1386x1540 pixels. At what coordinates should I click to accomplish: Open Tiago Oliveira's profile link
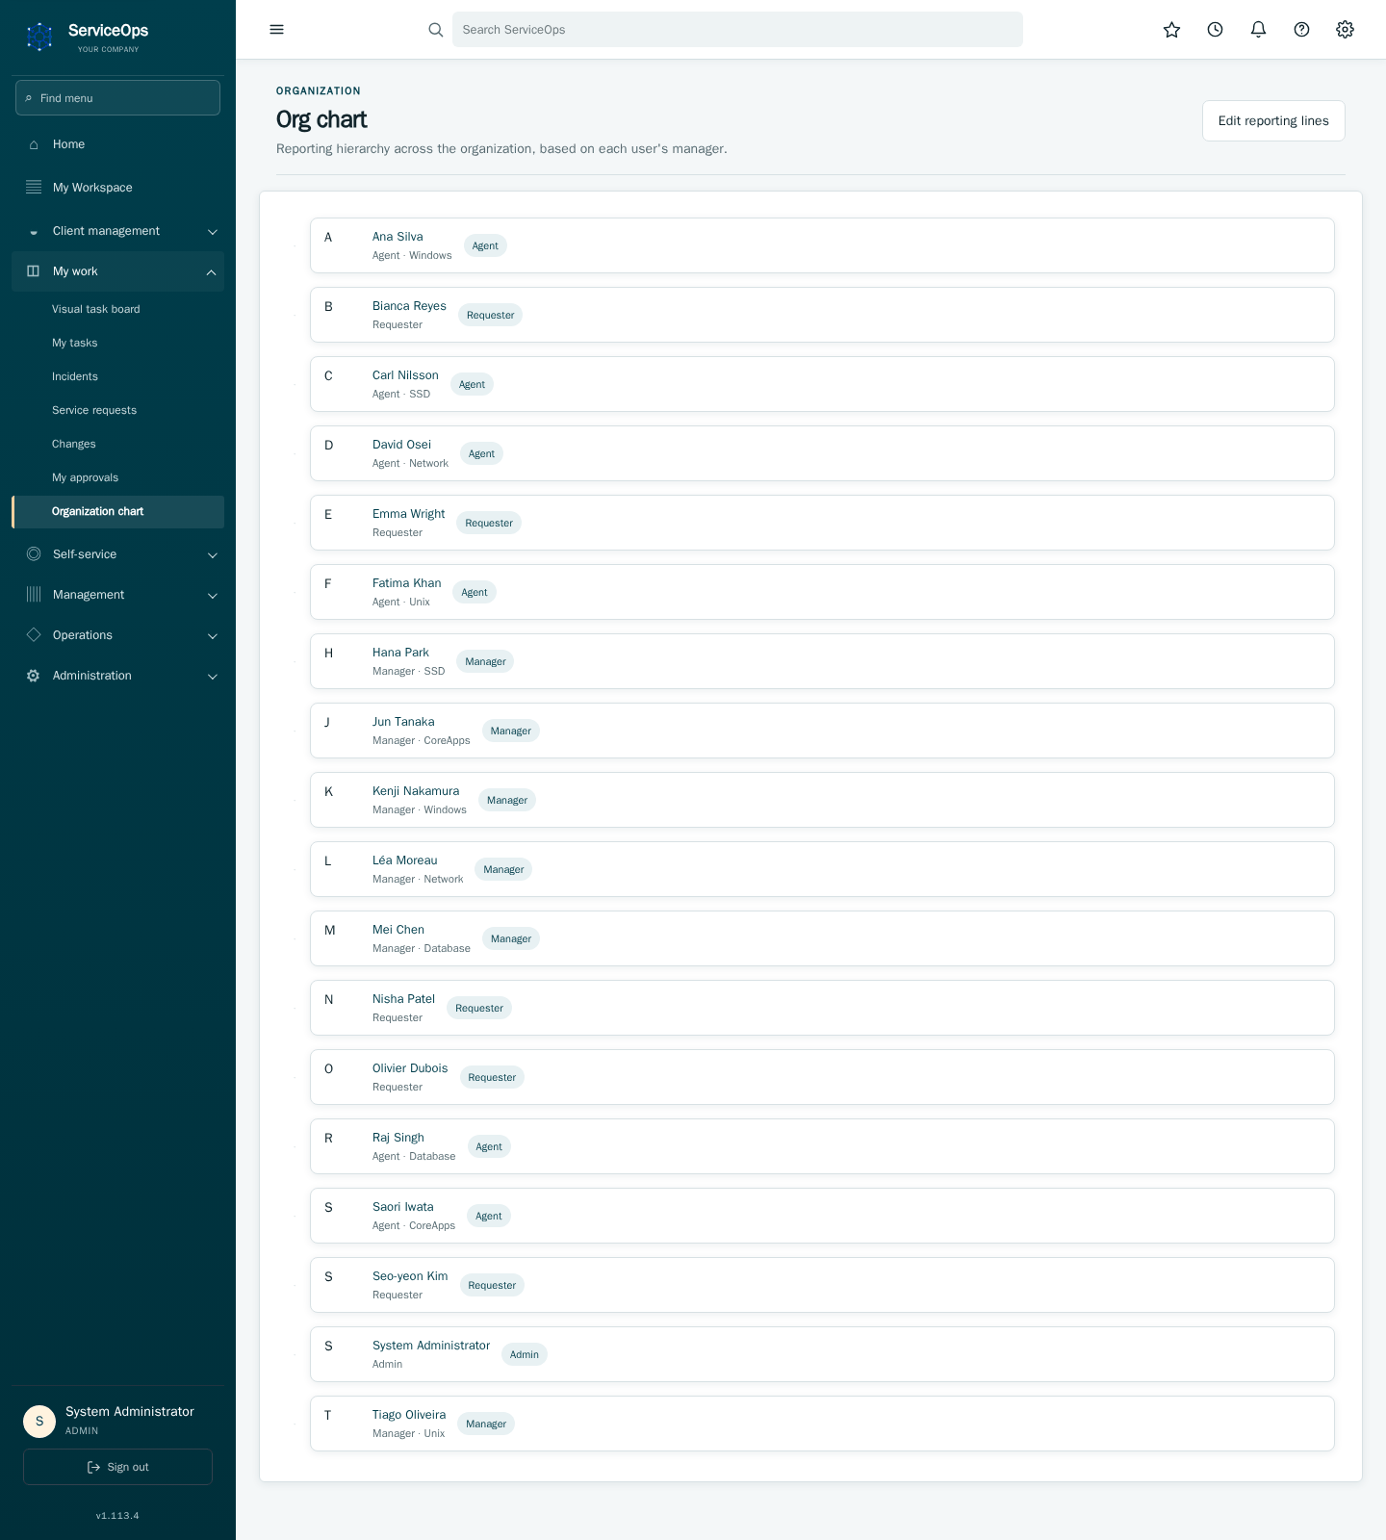409,1415
